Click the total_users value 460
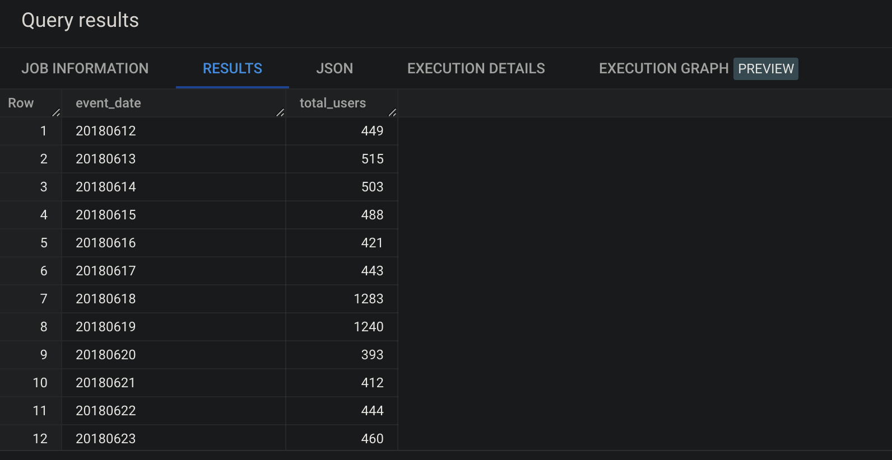 [x=372, y=439]
